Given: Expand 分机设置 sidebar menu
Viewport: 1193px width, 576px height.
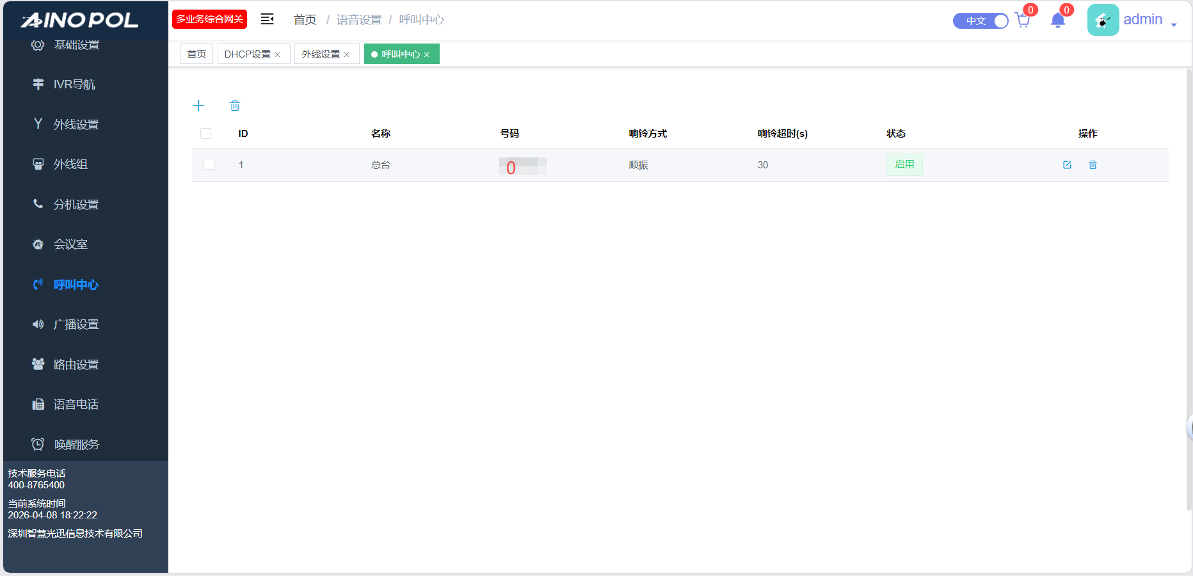Looking at the screenshot, I should (x=76, y=204).
